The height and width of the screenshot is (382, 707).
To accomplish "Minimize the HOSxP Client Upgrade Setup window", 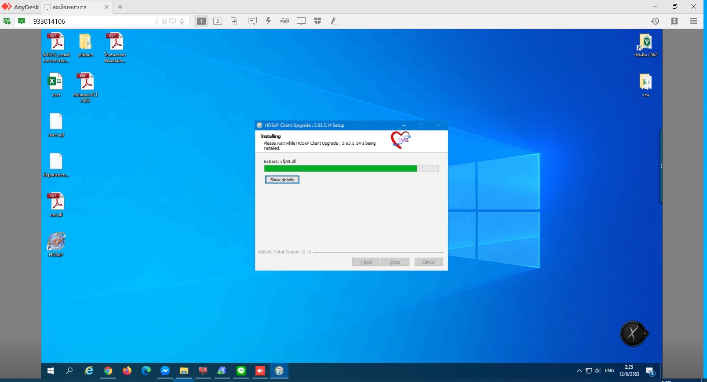I will pos(404,125).
